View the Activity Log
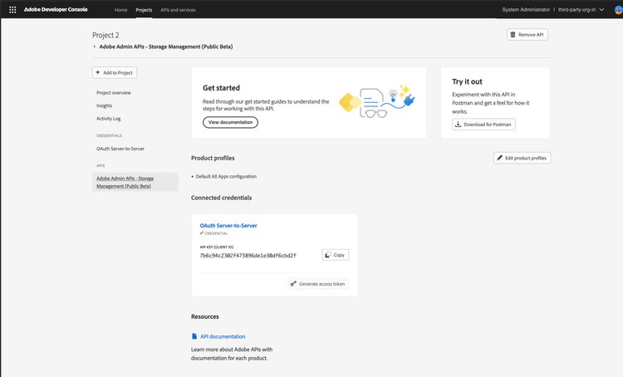This screenshot has height=377, width=623. 109,119
